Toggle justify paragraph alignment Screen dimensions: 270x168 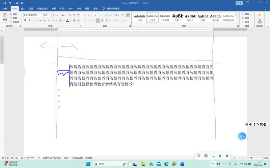(x=98, y=20)
